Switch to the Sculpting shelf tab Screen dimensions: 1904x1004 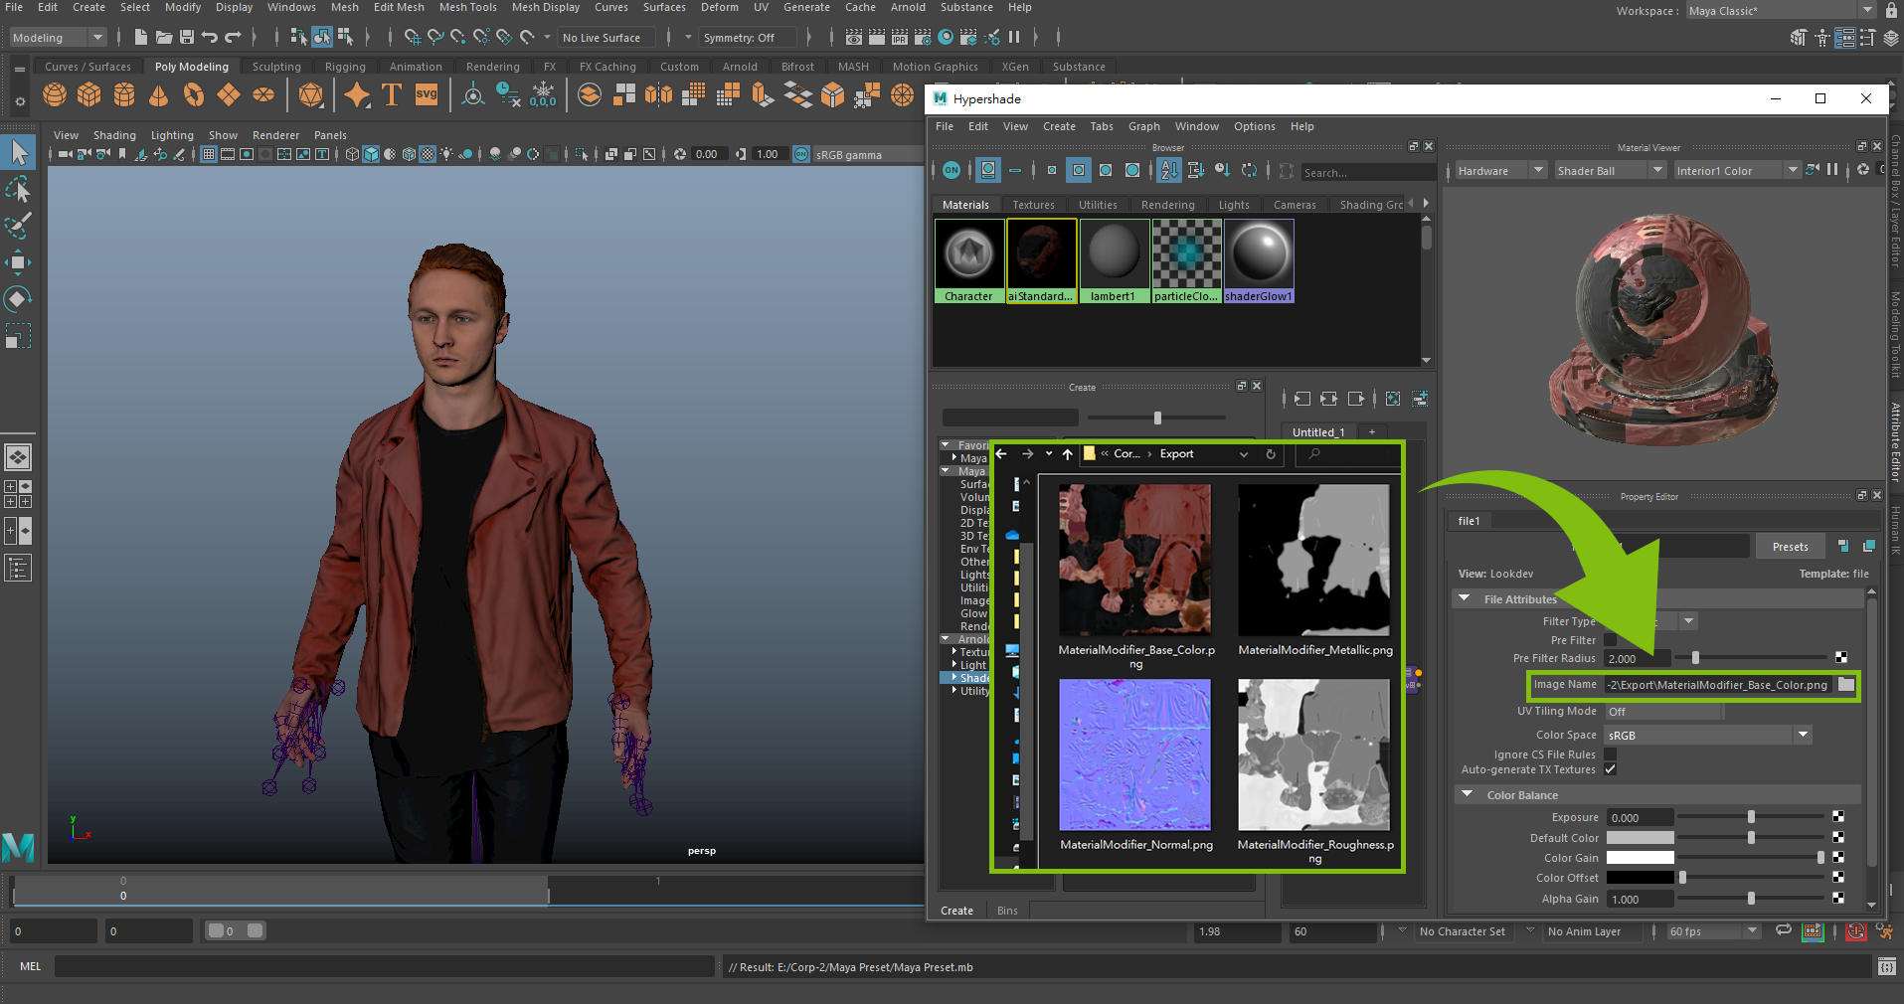click(x=276, y=67)
